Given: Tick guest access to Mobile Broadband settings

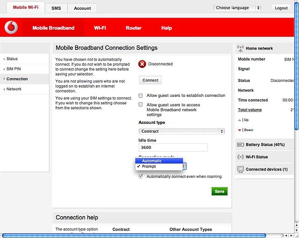Looking at the screenshot, I should (140, 104).
